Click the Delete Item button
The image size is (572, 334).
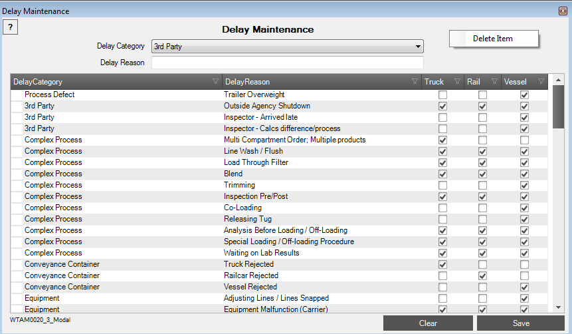click(493, 39)
